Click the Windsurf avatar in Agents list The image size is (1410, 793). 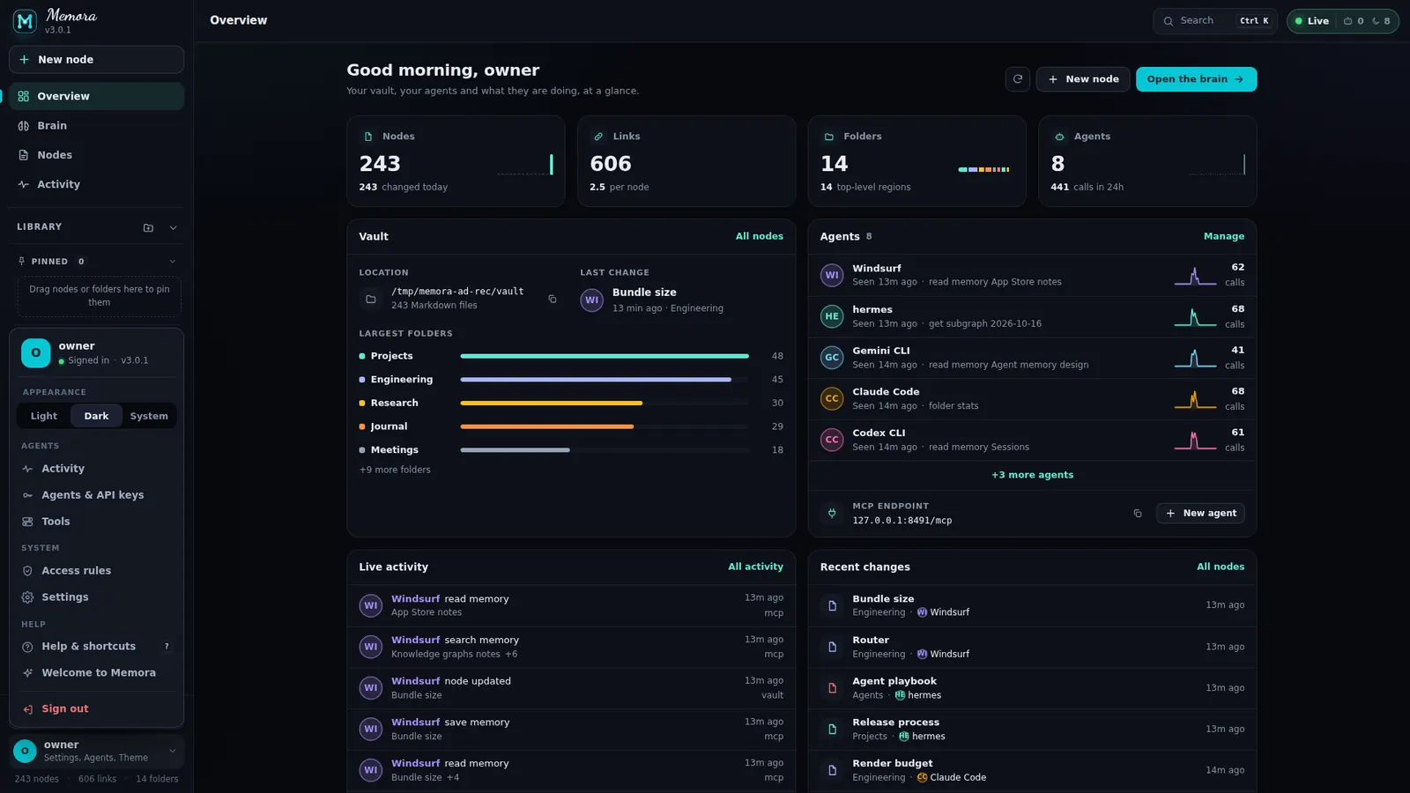[832, 275]
